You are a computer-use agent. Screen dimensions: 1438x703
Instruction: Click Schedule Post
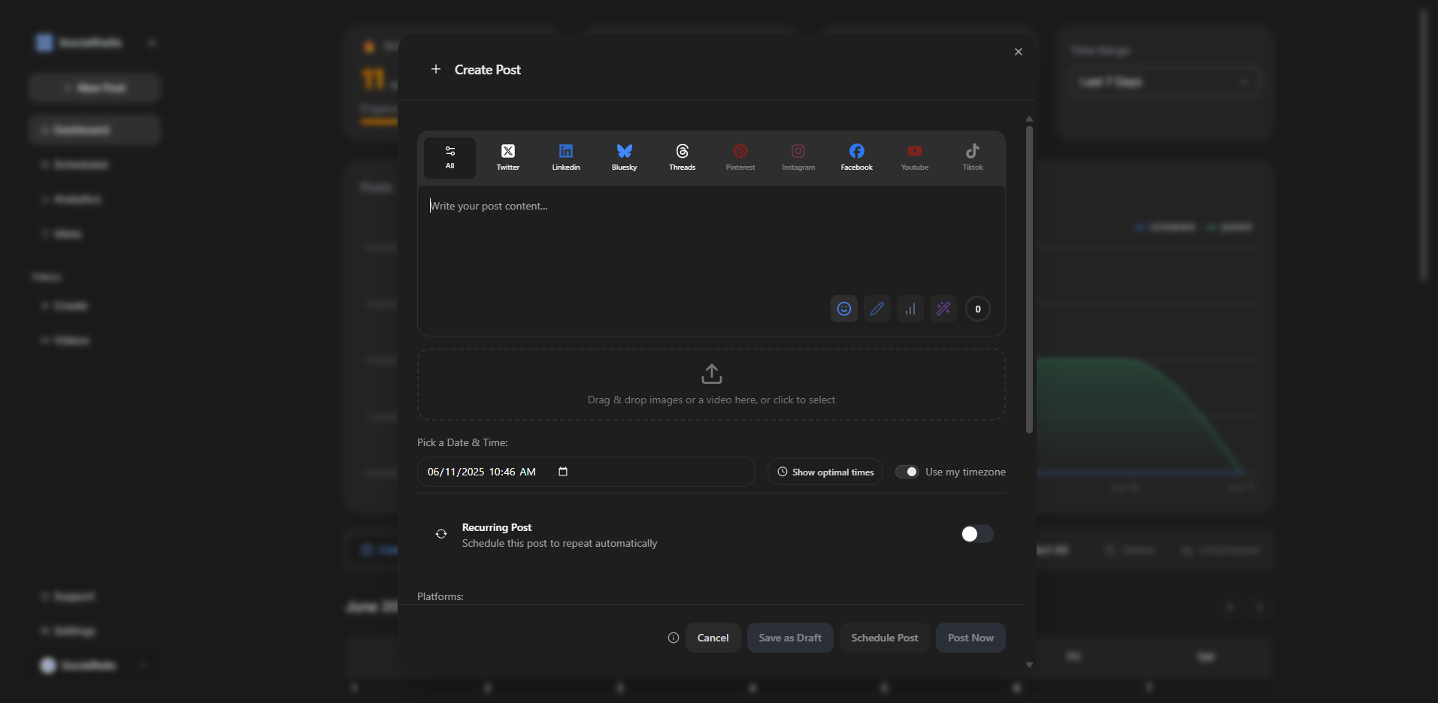(x=884, y=637)
